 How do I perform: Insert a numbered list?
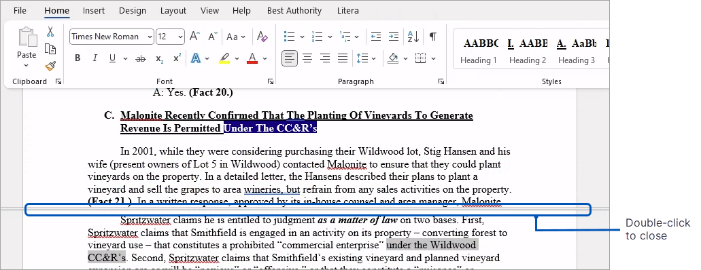[x=318, y=36]
